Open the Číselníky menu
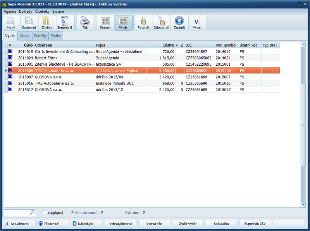The image size is (310, 231). (x=42, y=12)
